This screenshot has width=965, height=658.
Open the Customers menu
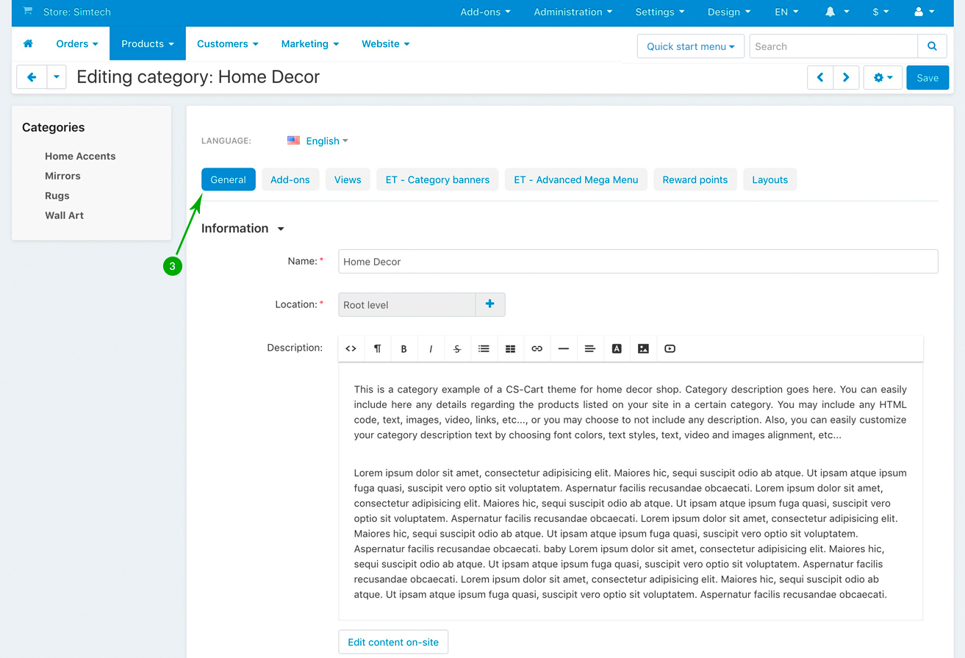click(x=227, y=44)
